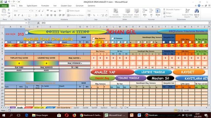The image size is (211, 118).
Task: Toggle the Misafir checkbox
Action: coord(61,42)
